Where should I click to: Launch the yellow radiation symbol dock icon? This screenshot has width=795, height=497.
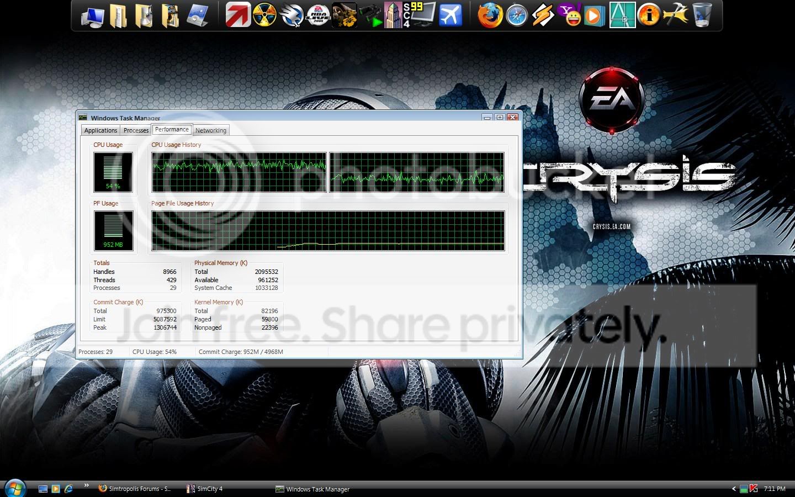coord(264,15)
